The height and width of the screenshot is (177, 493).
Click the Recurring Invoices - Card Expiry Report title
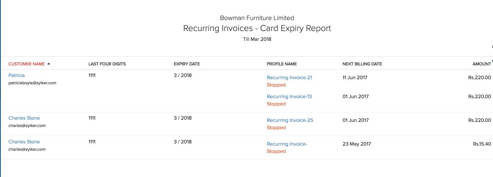point(257,28)
